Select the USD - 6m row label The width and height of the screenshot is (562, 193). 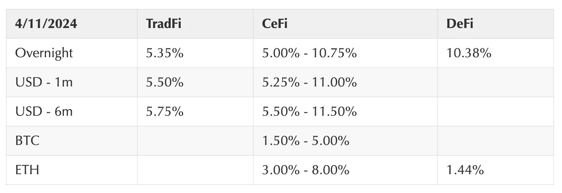(44, 112)
